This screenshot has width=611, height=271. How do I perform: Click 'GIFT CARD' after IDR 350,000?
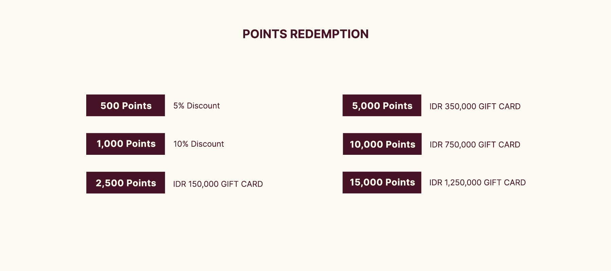(x=500, y=106)
